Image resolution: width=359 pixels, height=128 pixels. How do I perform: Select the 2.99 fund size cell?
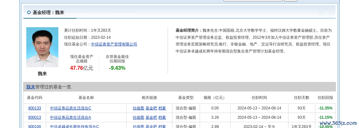pos(215,126)
